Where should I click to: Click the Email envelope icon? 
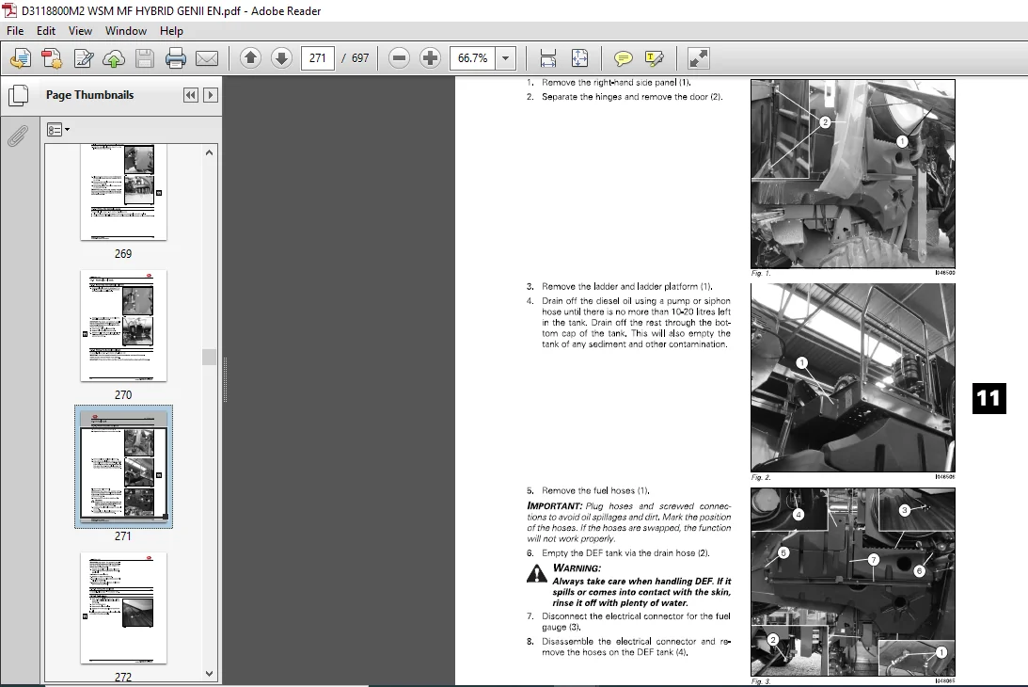[207, 58]
